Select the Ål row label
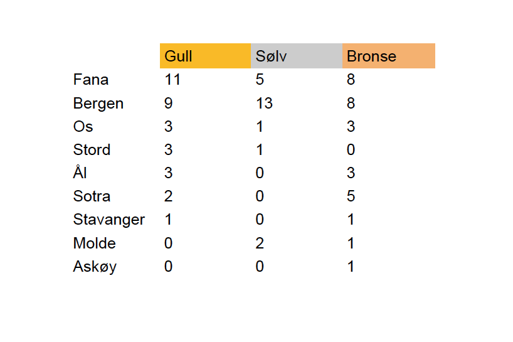Image resolution: width=513 pixels, height=342 pixels. pyautogui.click(x=80, y=172)
